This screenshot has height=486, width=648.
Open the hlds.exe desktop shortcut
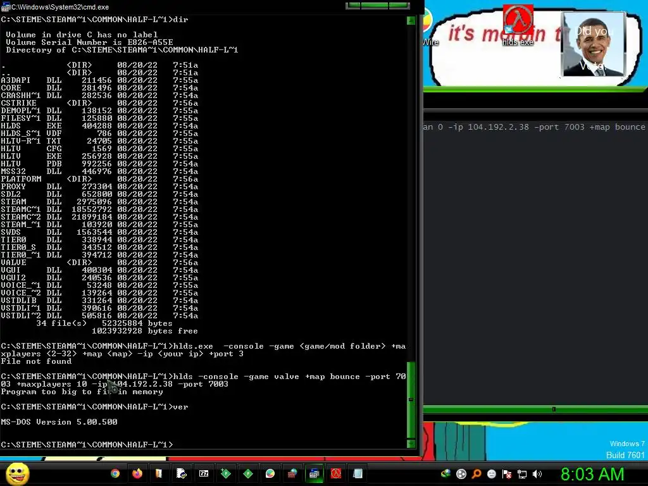coord(518,25)
